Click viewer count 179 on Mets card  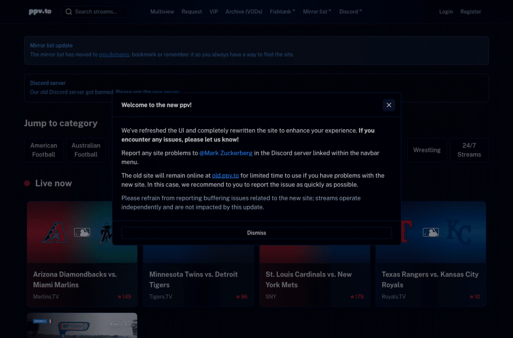pyautogui.click(x=357, y=297)
